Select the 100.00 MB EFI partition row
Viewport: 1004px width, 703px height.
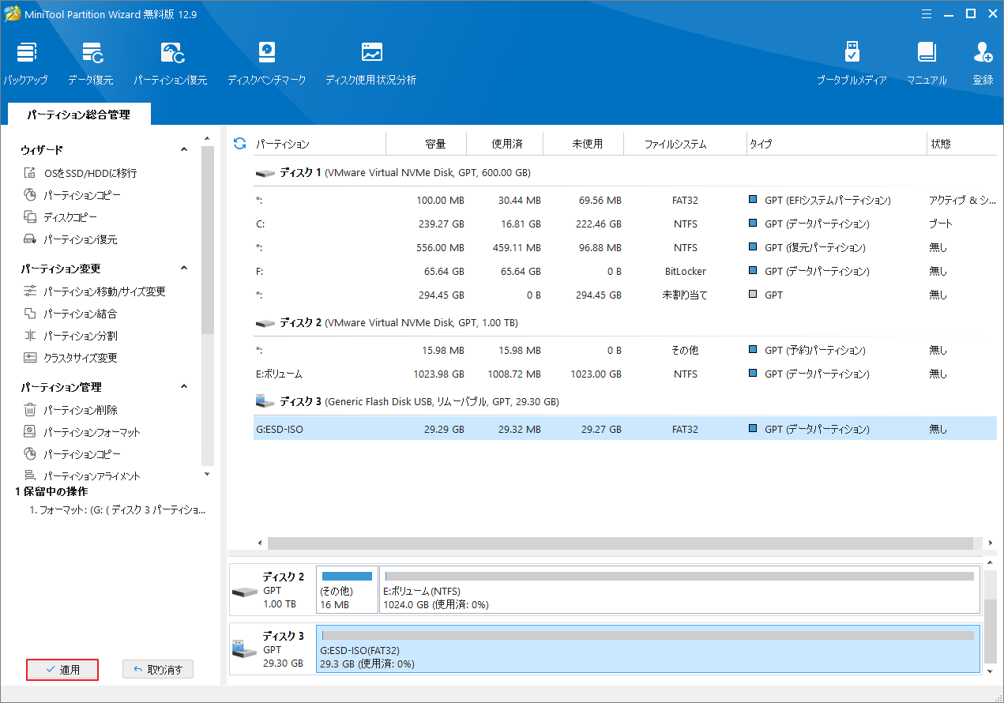[625, 200]
